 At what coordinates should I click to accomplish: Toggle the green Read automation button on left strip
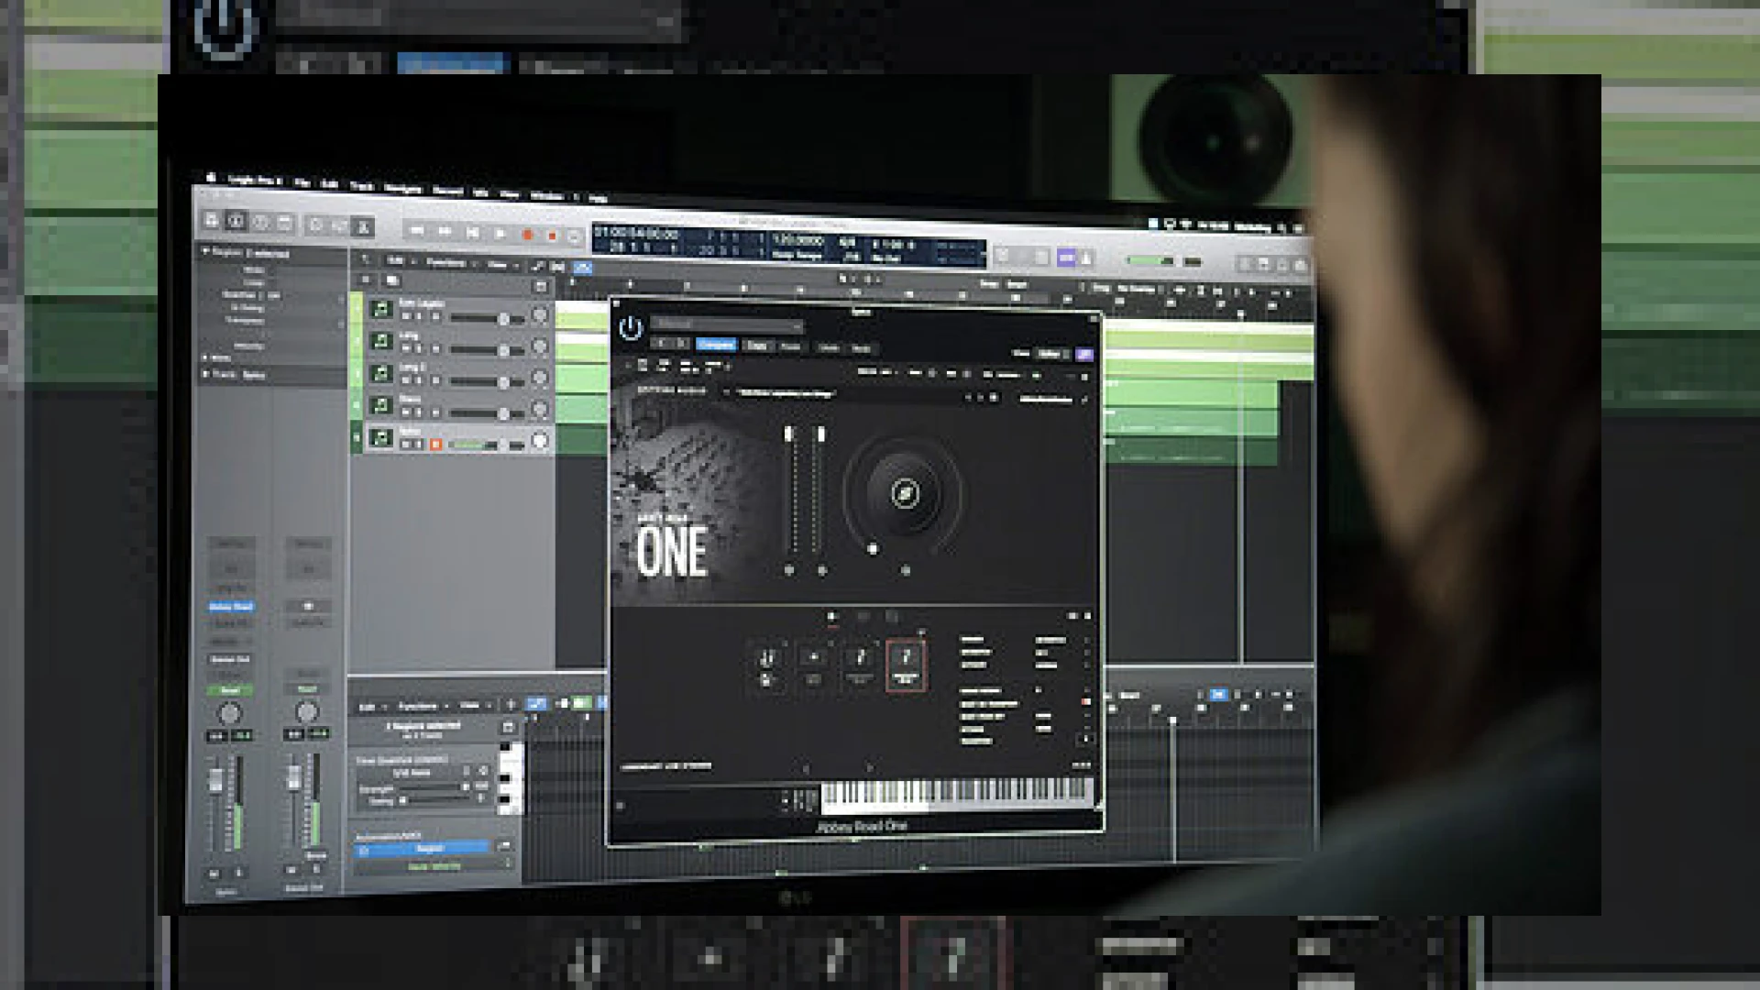pyautogui.click(x=230, y=690)
